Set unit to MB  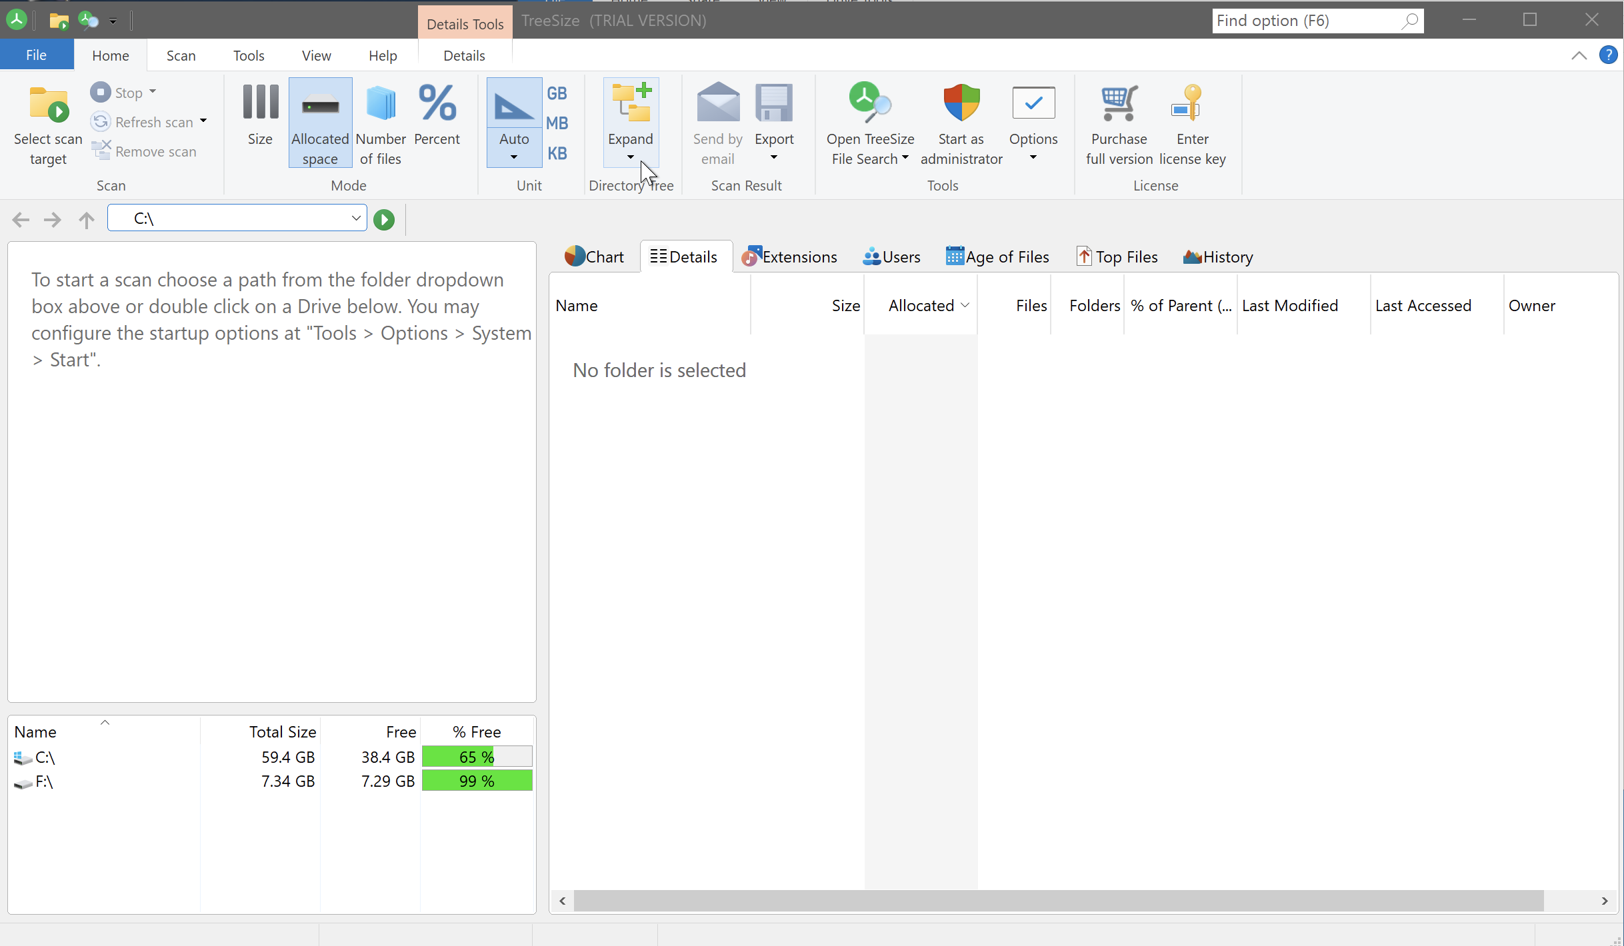557,123
